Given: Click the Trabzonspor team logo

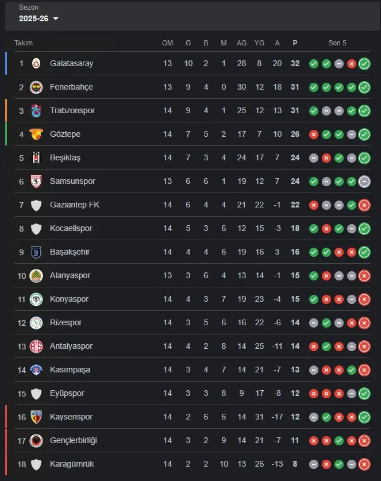Looking at the screenshot, I should pyautogui.click(x=36, y=110).
